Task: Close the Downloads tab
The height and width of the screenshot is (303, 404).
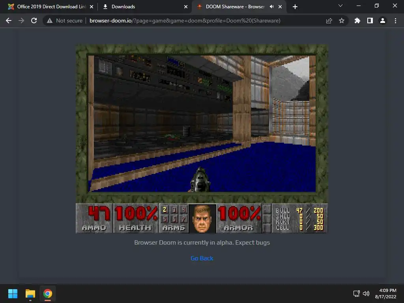Action: coord(186,7)
